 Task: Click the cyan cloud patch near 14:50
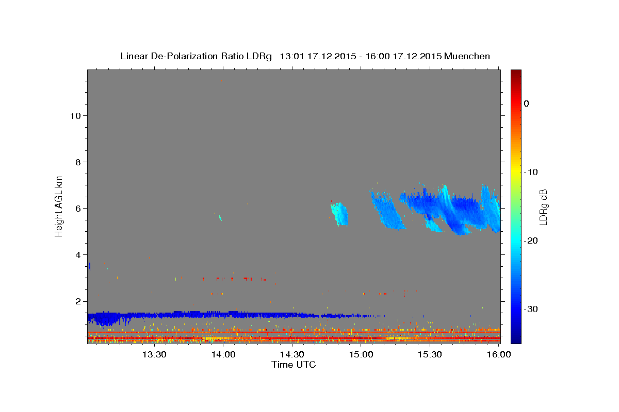click(340, 214)
